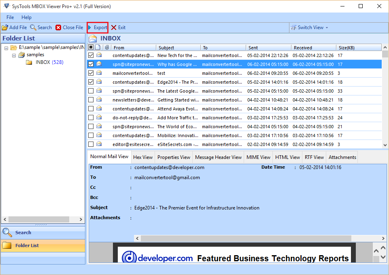The height and width of the screenshot is (275, 389).
Task: Switch to Hex View tab
Action: click(x=143, y=157)
